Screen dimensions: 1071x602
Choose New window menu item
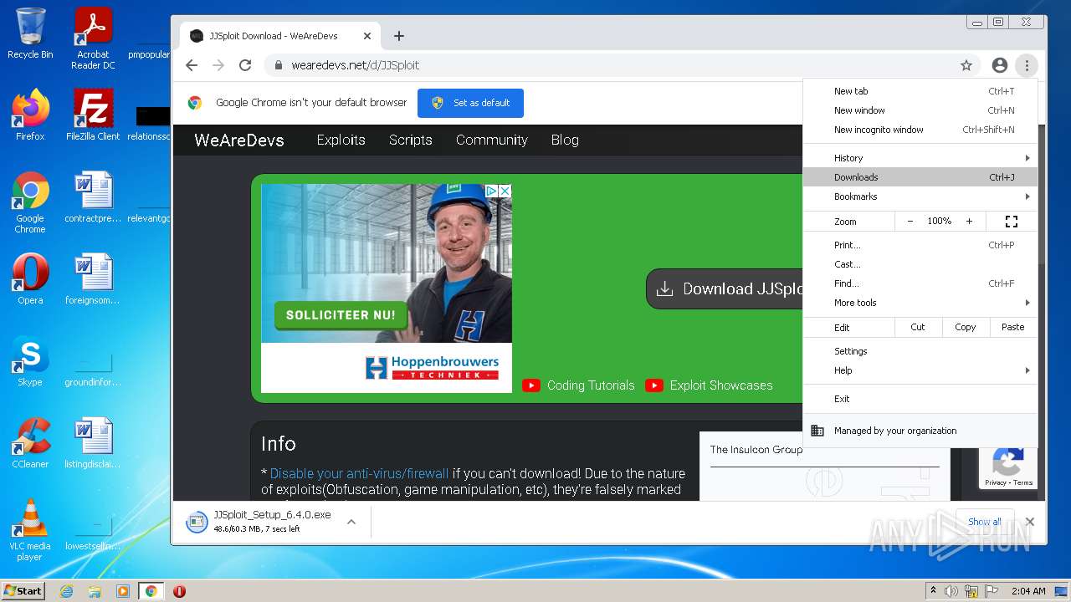(920, 110)
